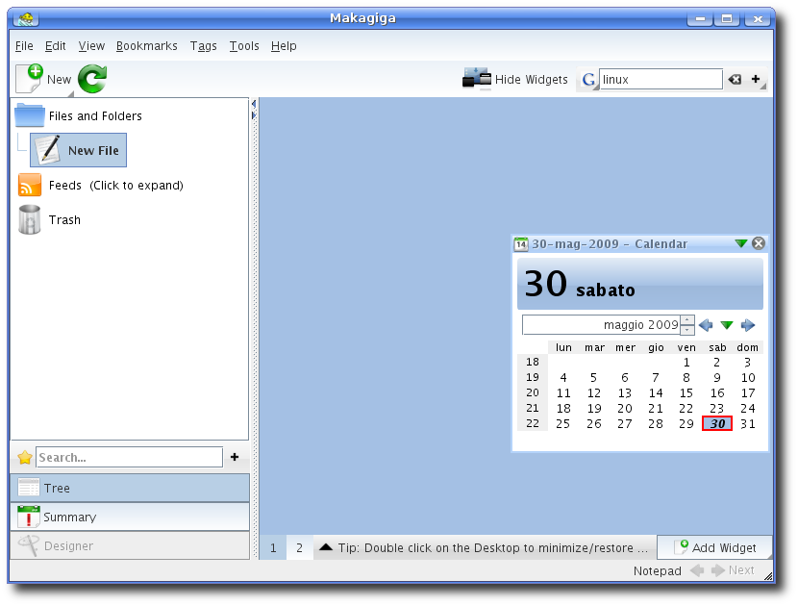This screenshot has height=606, width=798.
Task: Click the Notepad label in status bar
Action: [x=657, y=570]
